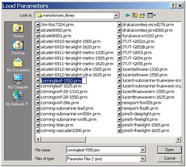Screen dimensions: 186x167
Task: Select file corningleaf-1550.prm
Action: [62, 80]
